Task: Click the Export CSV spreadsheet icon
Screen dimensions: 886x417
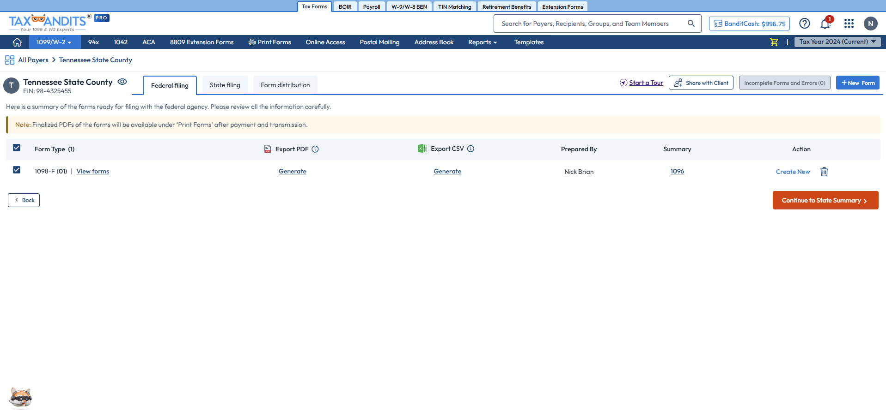Action: (x=422, y=149)
